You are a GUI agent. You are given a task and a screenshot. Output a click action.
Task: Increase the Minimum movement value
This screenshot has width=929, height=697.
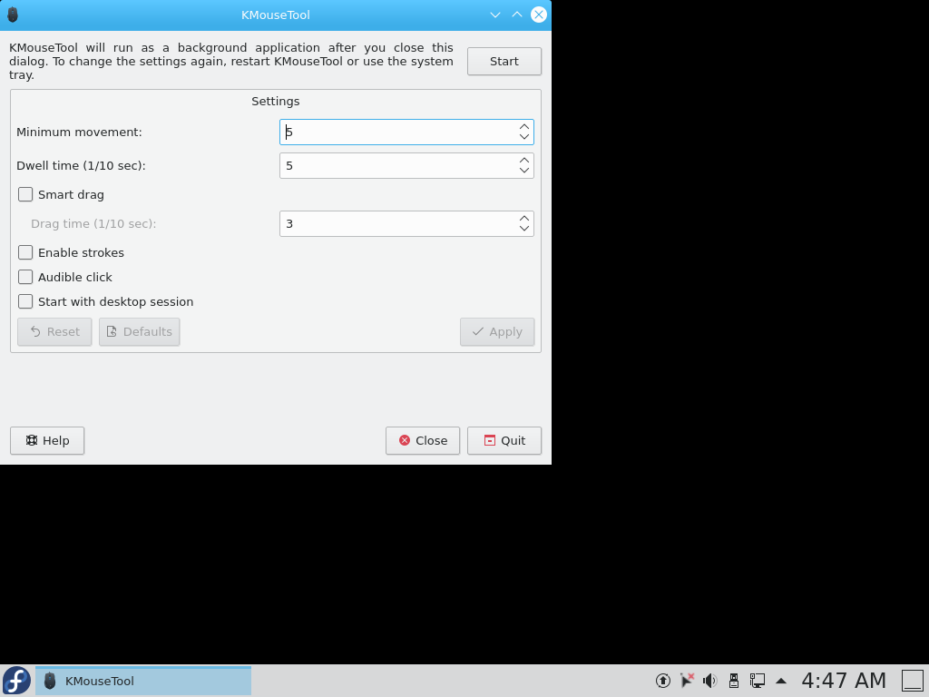pos(524,127)
